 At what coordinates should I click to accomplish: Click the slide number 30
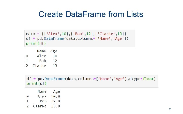170,109
